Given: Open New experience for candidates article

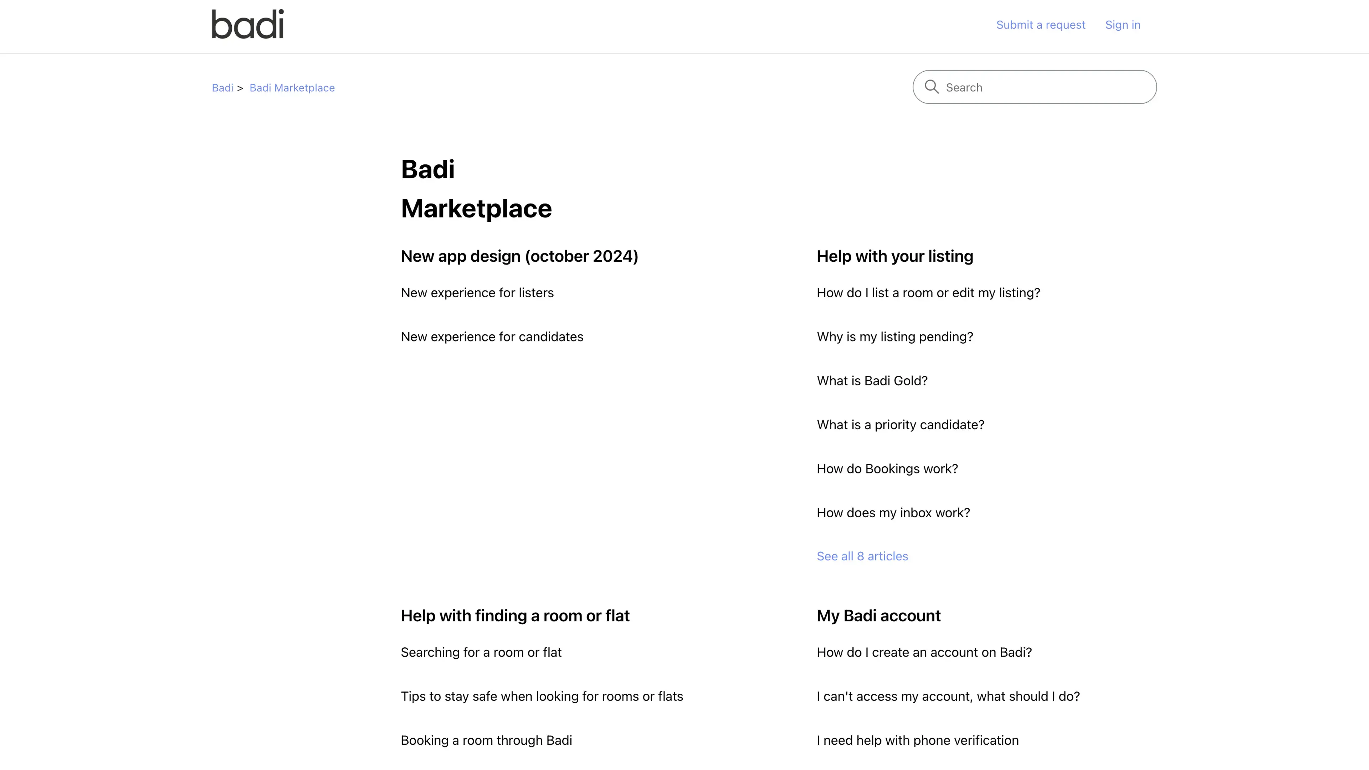Looking at the screenshot, I should pyautogui.click(x=492, y=337).
